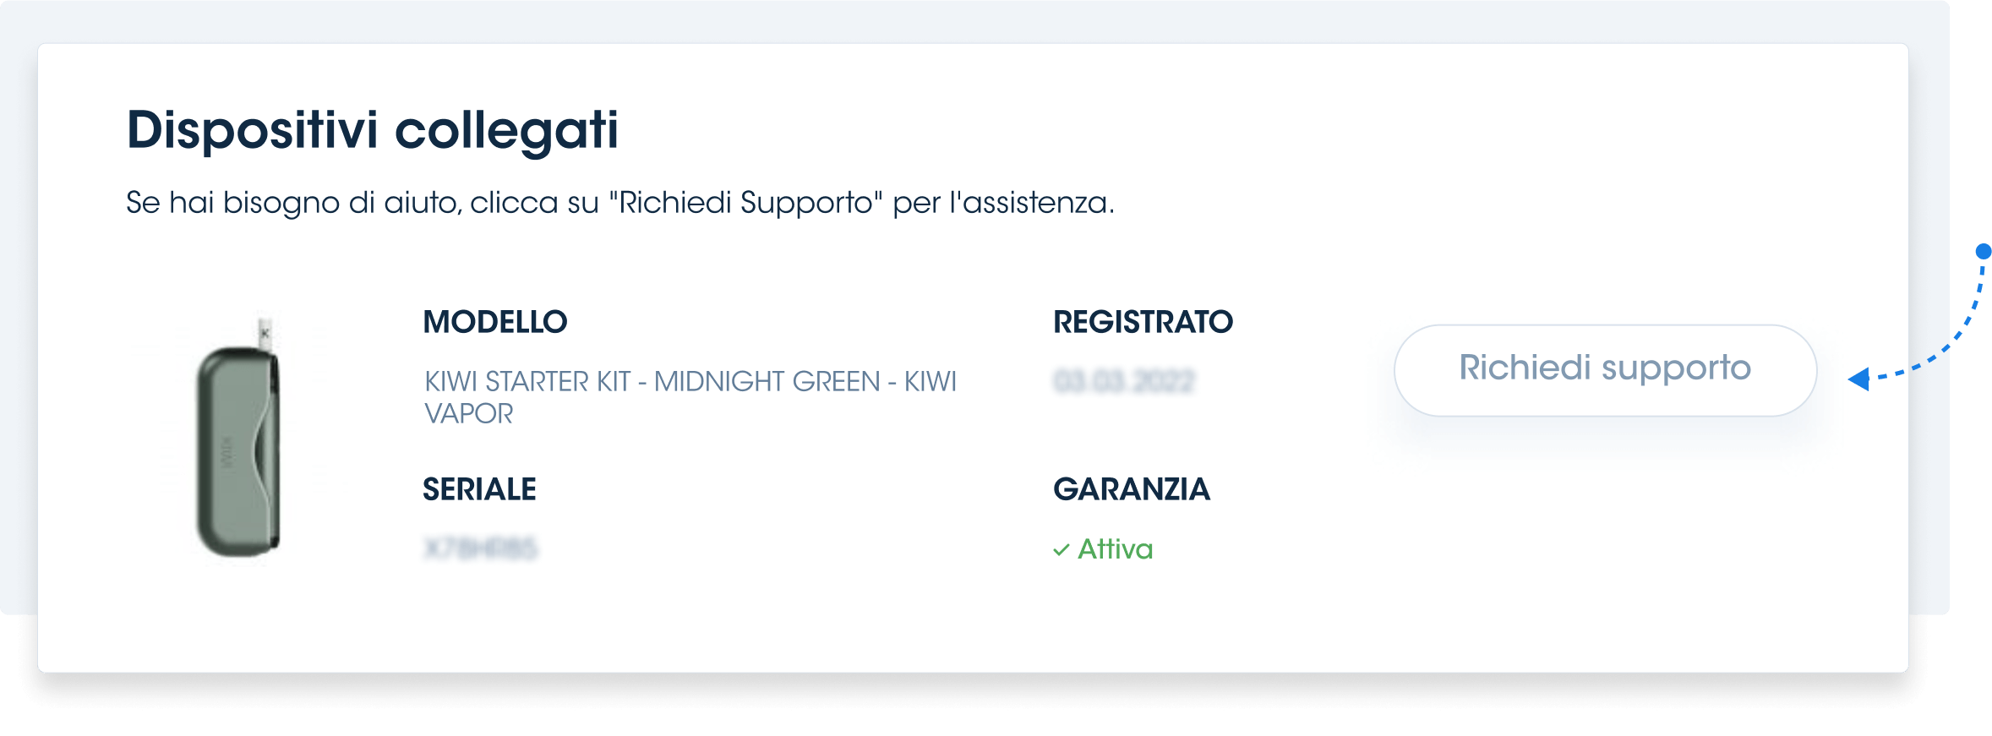Click the MIDNIGHT GREEN text in model
Image resolution: width=1992 pixels, height=736 pixels.
pyautogui.click(x=767, y=382)
